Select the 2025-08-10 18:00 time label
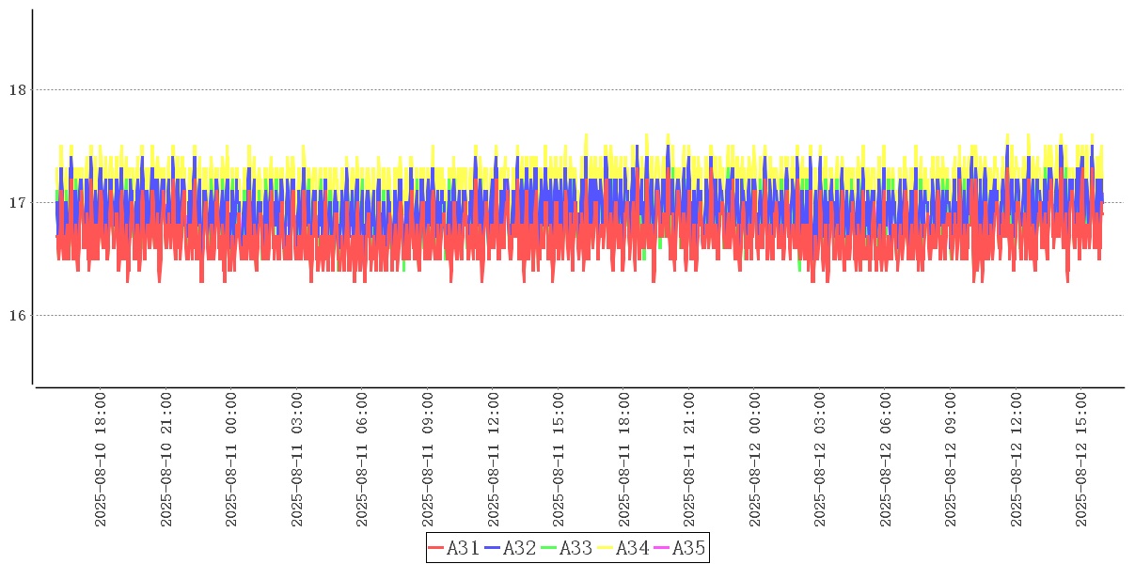Image resolution: width=1135 pixels, height=564 pixels. point(101,461)
